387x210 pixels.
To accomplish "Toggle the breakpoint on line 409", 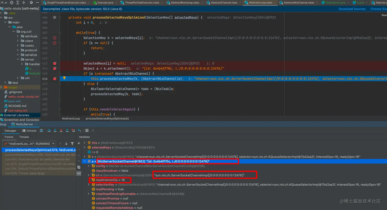I will [55, 43].
